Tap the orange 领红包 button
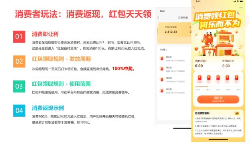This screenshot has width=251, height=145. click(218, 99)
